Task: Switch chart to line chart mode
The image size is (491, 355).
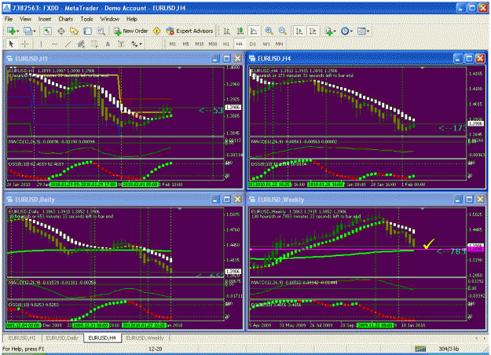Action: pos(254,31)
